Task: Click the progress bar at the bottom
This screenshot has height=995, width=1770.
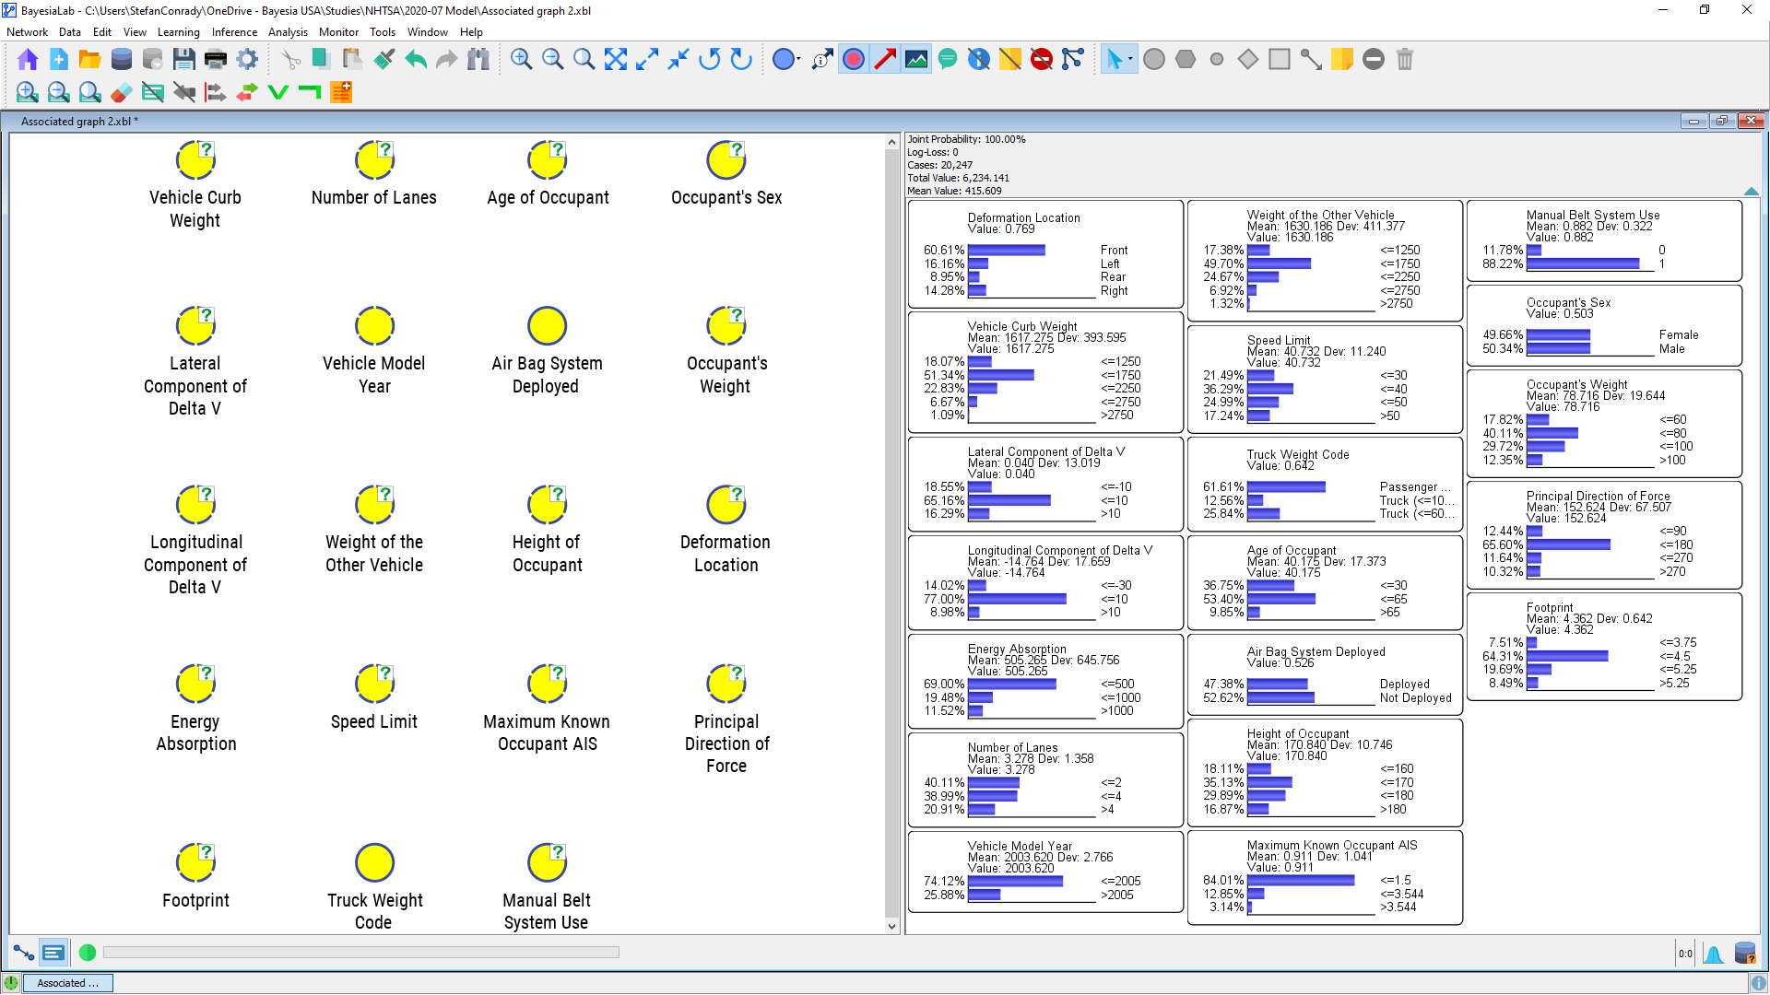Action: point(360,953)
